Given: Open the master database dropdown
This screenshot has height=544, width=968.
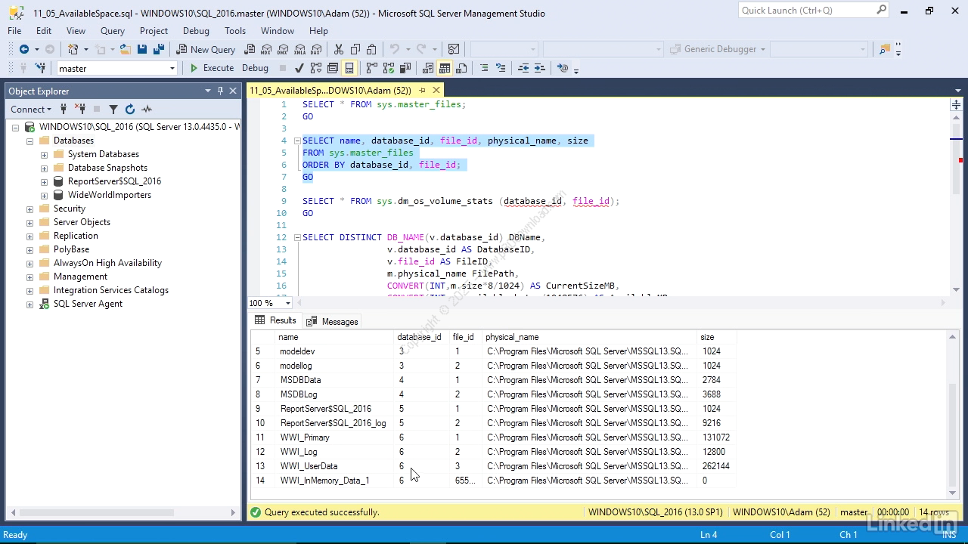Looking at the screenshot, I should (172, 68).
